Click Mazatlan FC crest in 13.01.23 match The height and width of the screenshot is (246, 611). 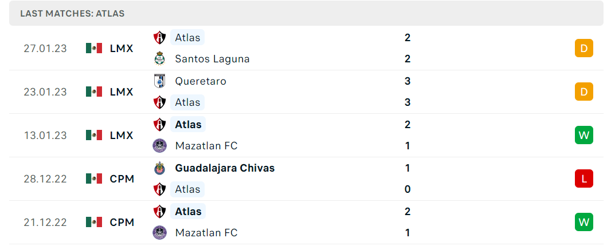click(160, 146)
